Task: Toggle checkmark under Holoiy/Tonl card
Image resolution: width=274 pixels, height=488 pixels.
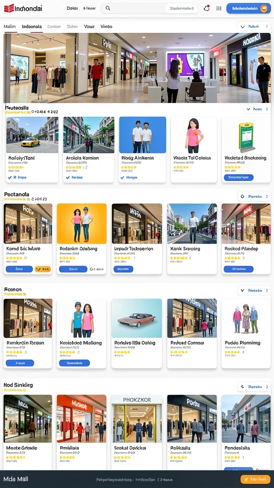Action: click(x=10, y=177)
